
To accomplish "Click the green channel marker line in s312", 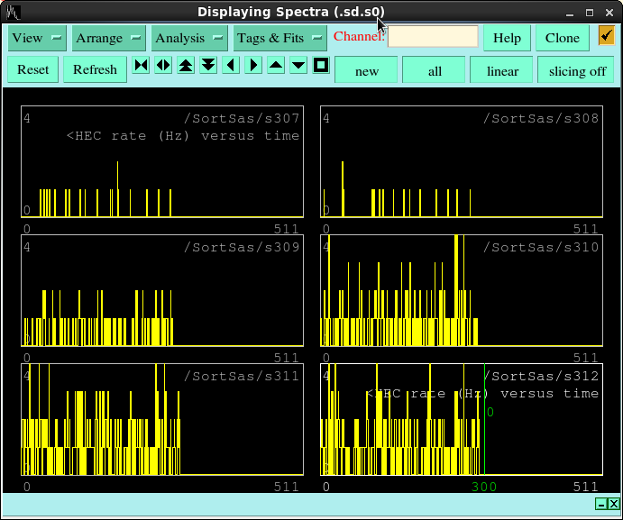I will coord(484,419).
